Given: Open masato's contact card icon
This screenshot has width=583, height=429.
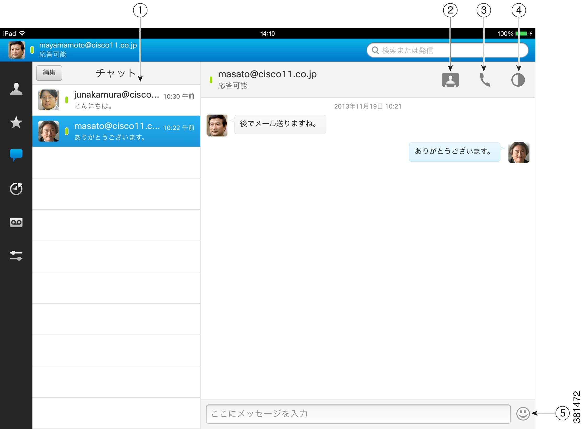Looking at the screenshot, I should (450, 79).
